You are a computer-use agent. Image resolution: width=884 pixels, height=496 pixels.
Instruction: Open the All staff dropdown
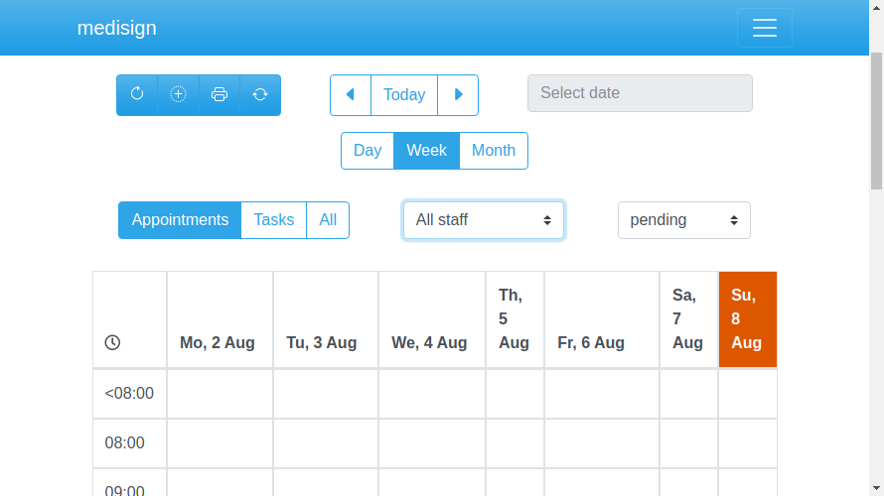(484, 220)
